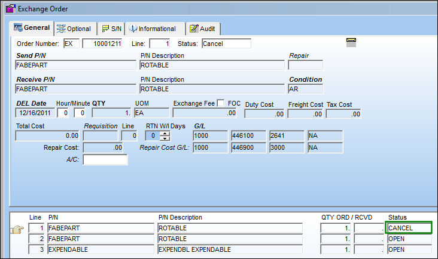The width and height of the screenshot is (438, 259).
Task: Click the OPEN status cell on line 3
Action: (409, 249)
